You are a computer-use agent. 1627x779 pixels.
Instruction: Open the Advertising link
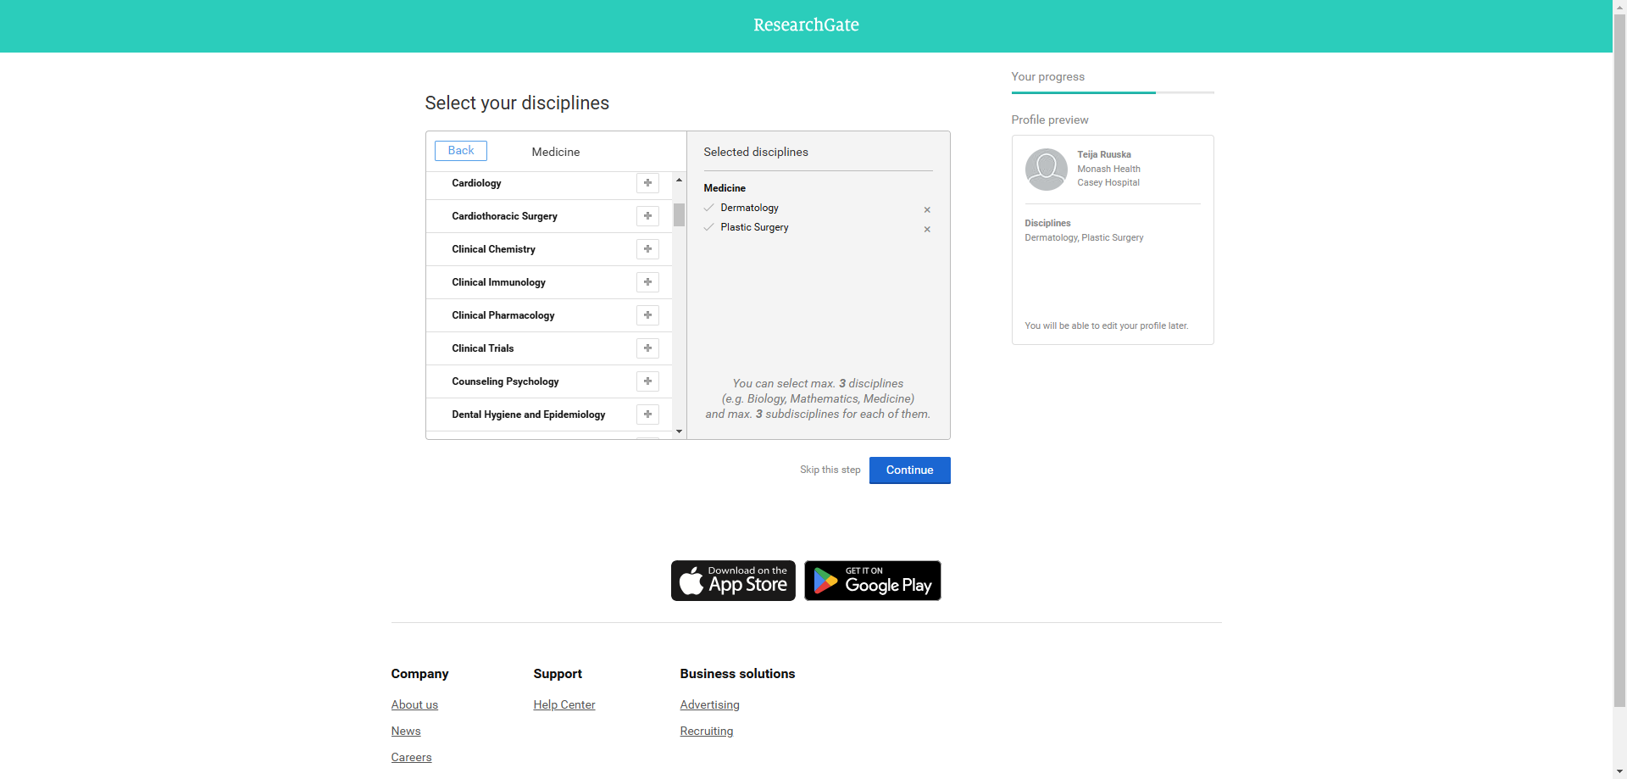coord(709,704)
